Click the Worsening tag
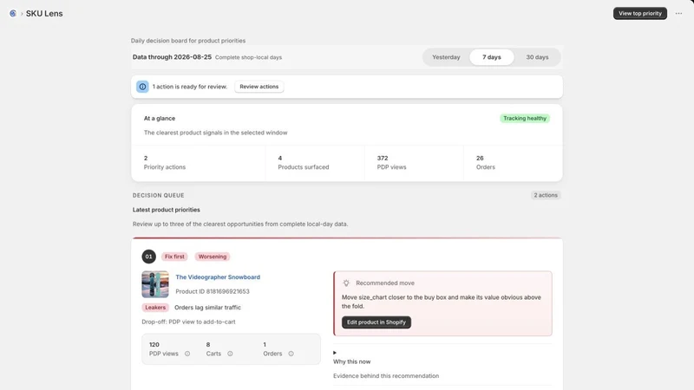The height and width of the screenshot is (390, 694). click(x=212, y=257)
